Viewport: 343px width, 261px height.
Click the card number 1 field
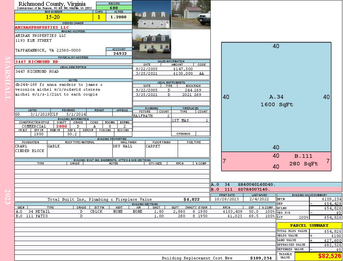click(99, 17)
